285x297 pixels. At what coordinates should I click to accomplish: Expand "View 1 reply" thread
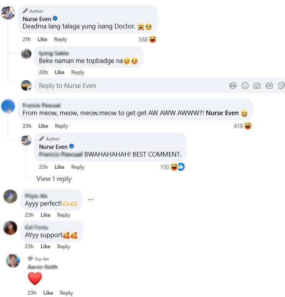pos(54,179)
